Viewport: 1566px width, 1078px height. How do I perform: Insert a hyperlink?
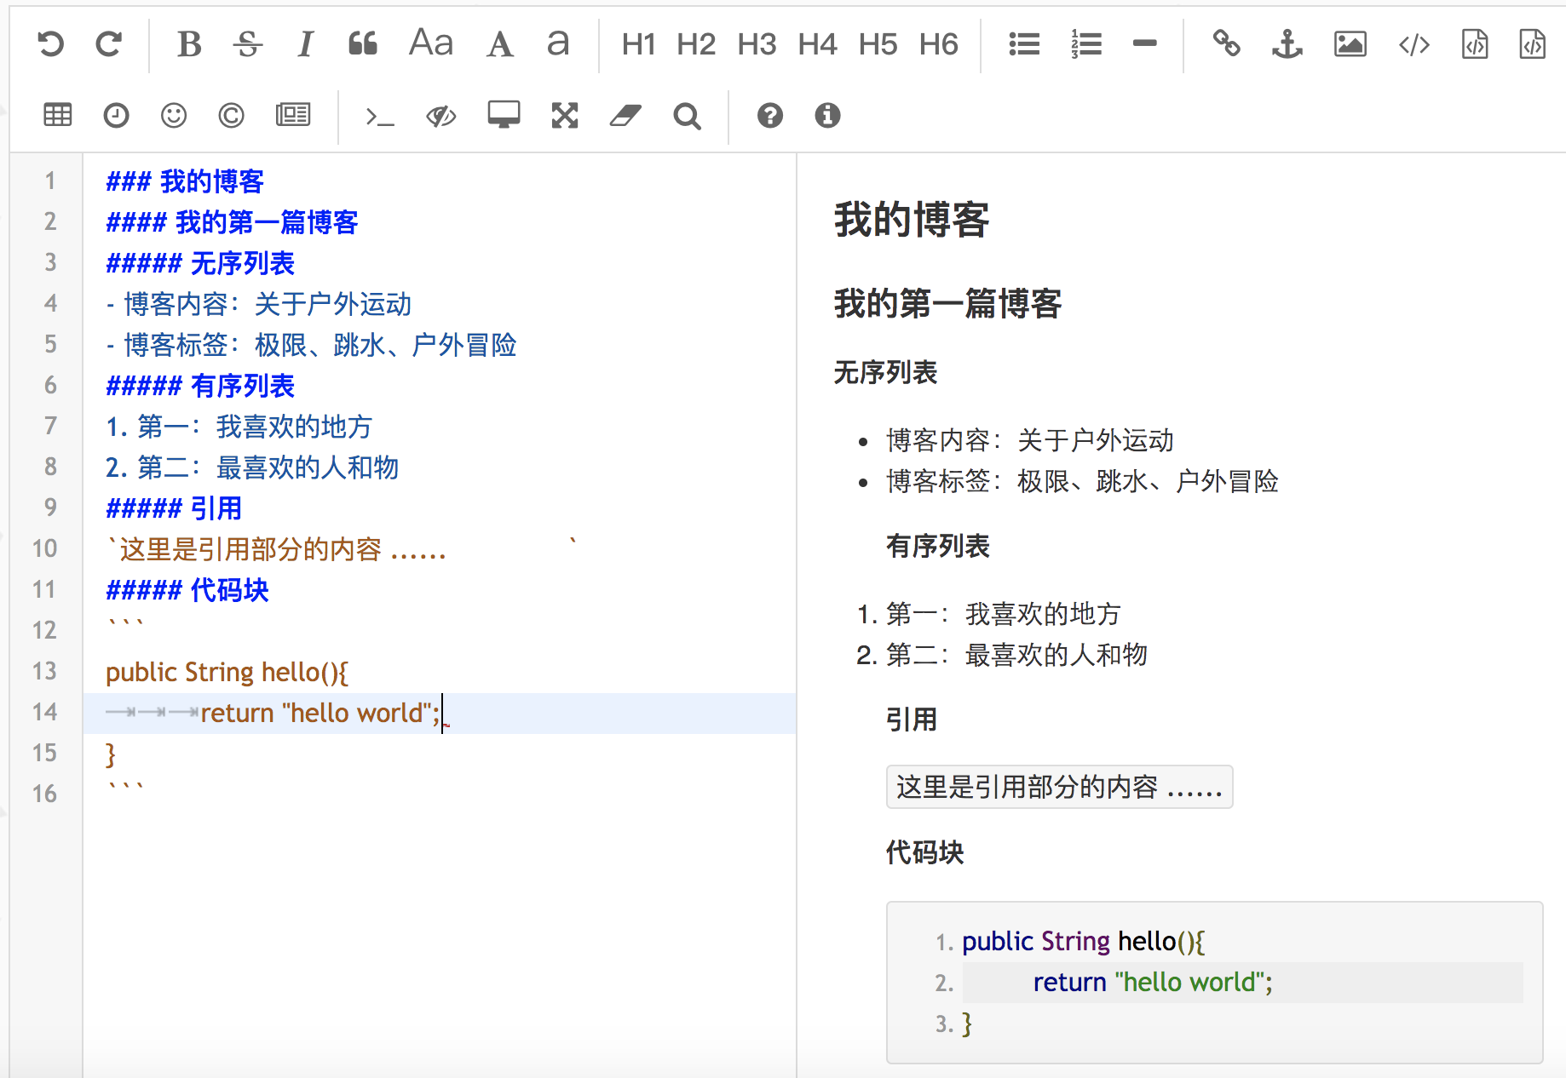pos(1227,44)
